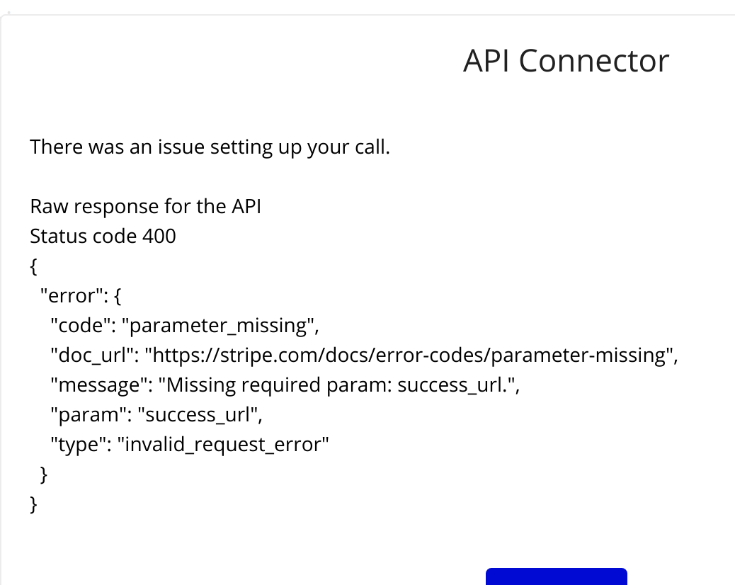Click the 'There was an issue setting up your call' message
Screen dimensions: 735x585
210,147
